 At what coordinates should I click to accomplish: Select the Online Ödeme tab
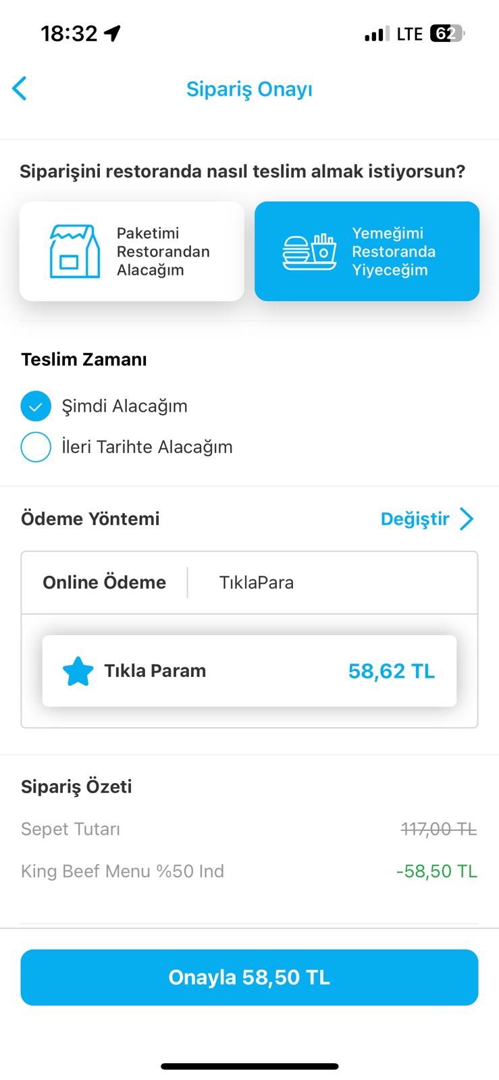click(104, 583)
